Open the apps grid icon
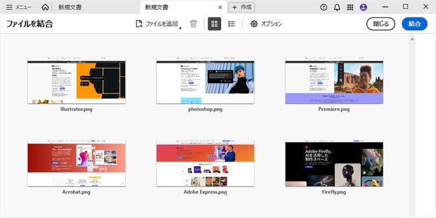Screen dimensions: 436x218 (350, 7)
